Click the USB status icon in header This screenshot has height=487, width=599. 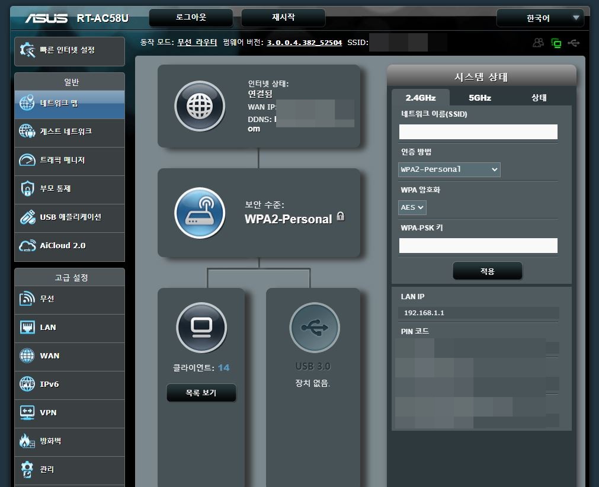(573, 43)
